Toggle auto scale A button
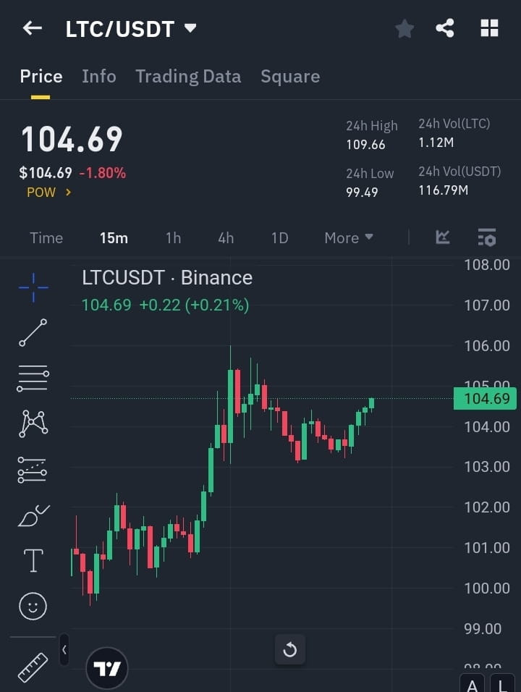521x692 pixels. pos(472,683)
